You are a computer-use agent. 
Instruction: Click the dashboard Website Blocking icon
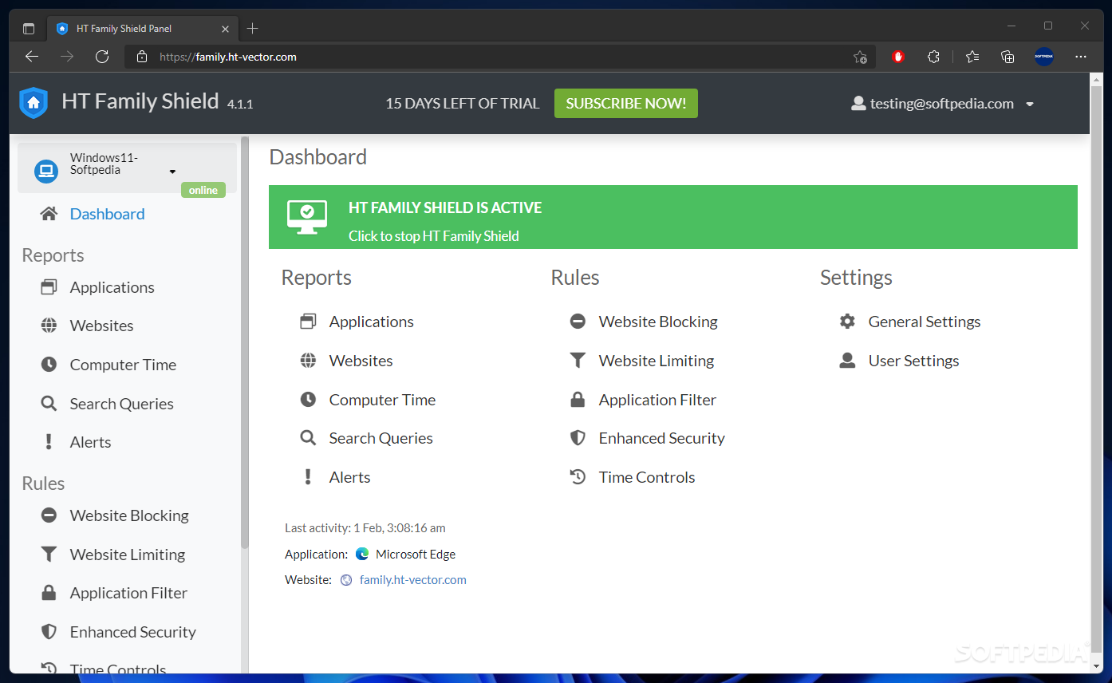click(578, 322)
